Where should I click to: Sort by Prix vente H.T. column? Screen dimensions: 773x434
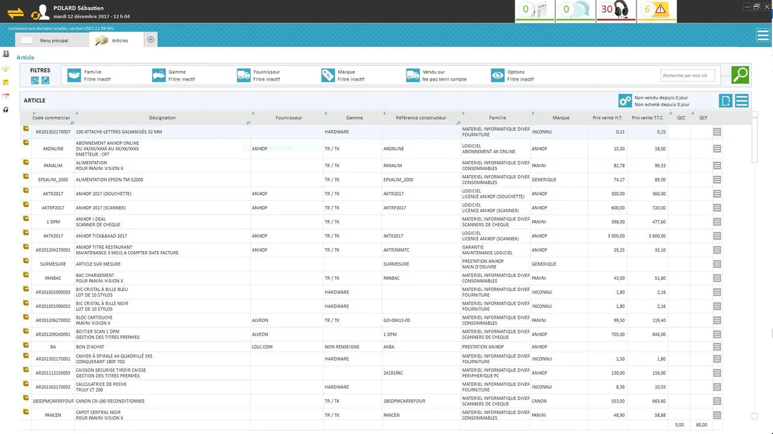click(607, 118)
